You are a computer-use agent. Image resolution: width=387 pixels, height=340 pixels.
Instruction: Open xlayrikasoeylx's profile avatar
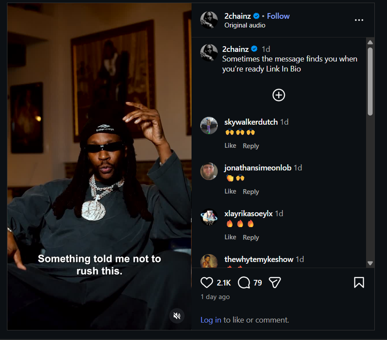point(209,217)
